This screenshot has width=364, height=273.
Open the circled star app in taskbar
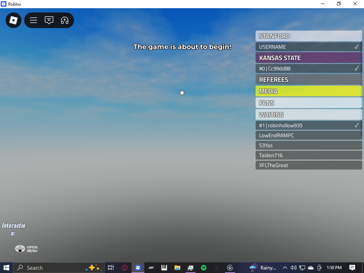pos(230,268)
